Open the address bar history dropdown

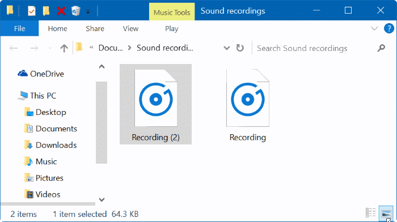227,48
